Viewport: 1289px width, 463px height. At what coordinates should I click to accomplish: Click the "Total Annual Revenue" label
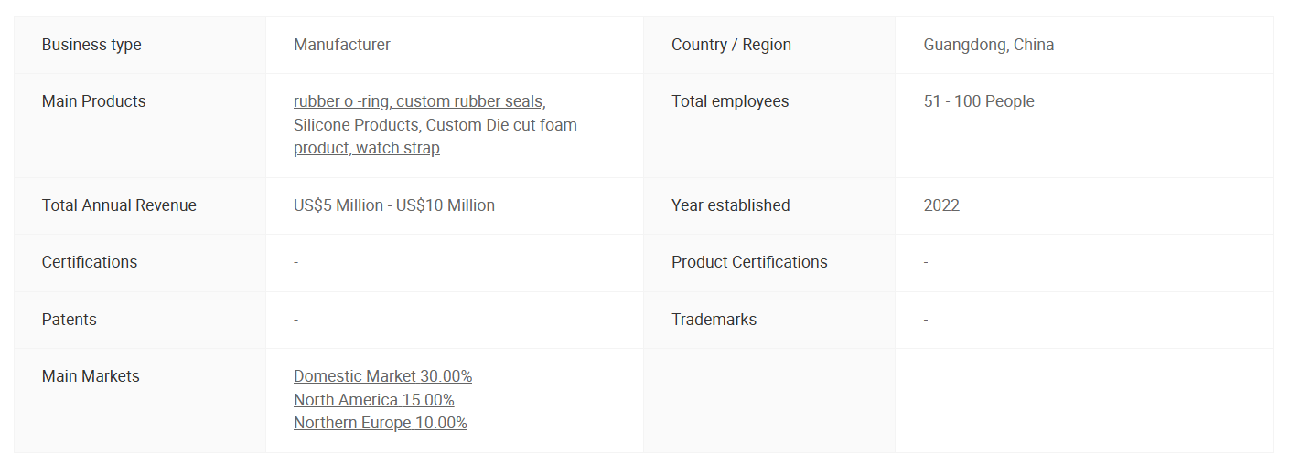[x=119, y=205]
